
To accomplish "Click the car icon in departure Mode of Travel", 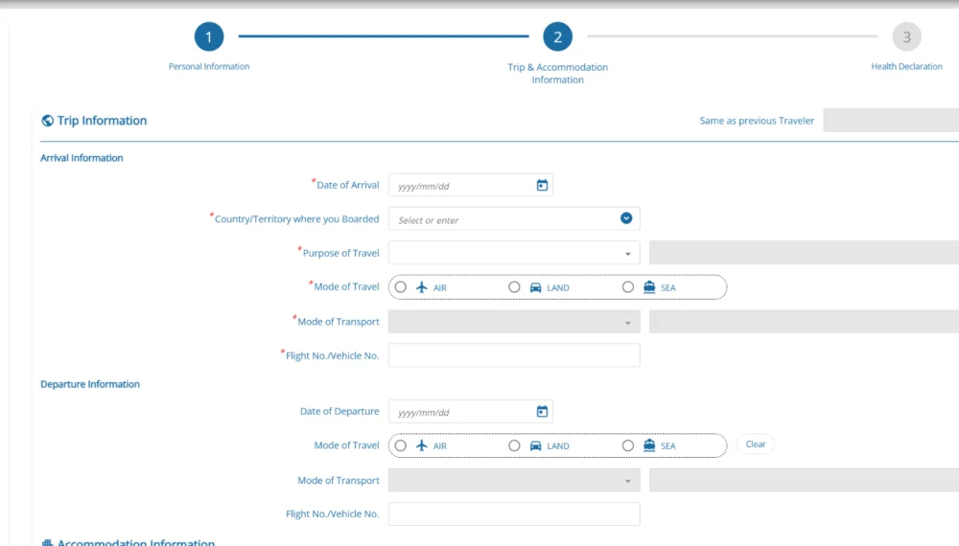I will pyautogui.click(x=535, y=445).
